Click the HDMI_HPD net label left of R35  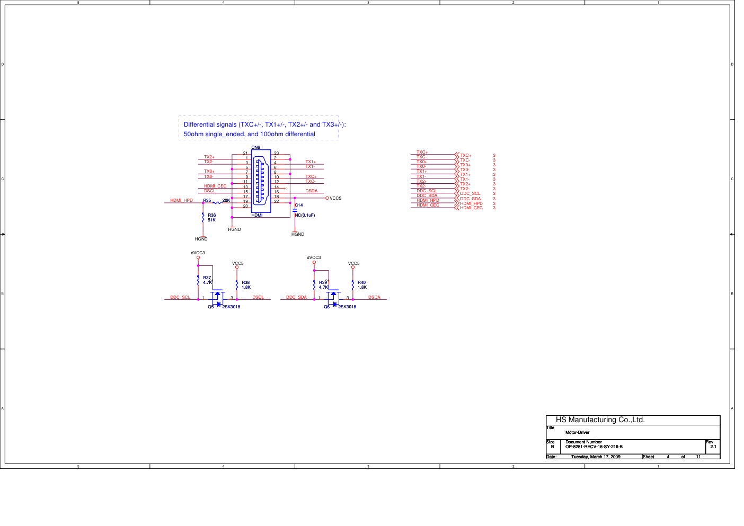pos(181,200)
